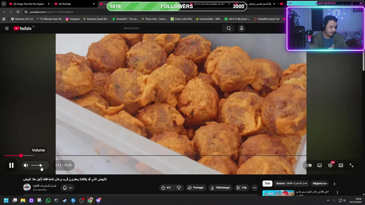Open Snipping Tool from the taskbar
Viewport: 365px width, 205px height.
[x=40, y=200]
